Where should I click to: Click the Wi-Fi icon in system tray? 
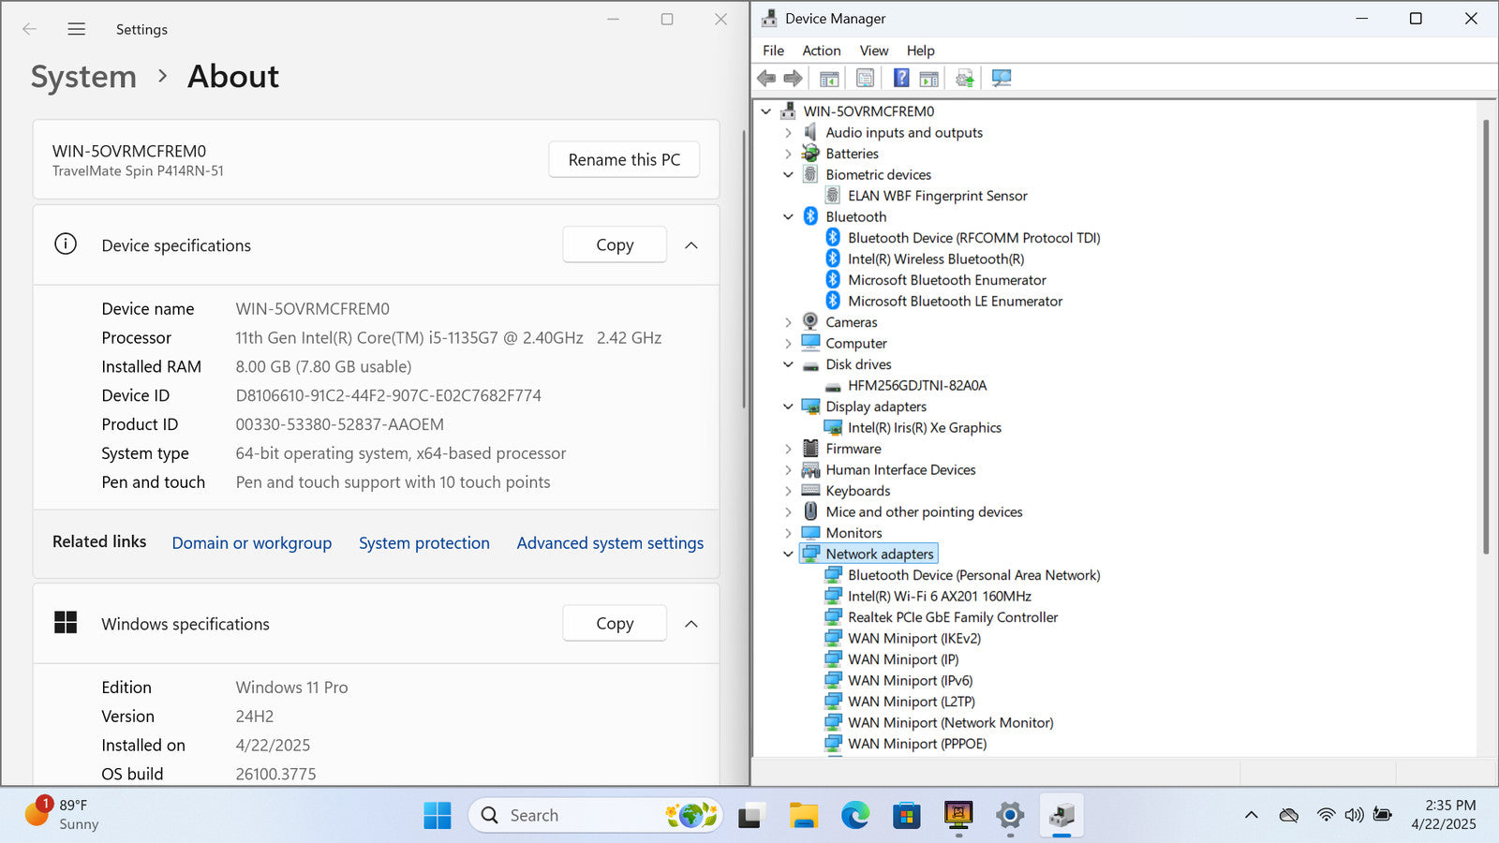(x=1325, y=815)
